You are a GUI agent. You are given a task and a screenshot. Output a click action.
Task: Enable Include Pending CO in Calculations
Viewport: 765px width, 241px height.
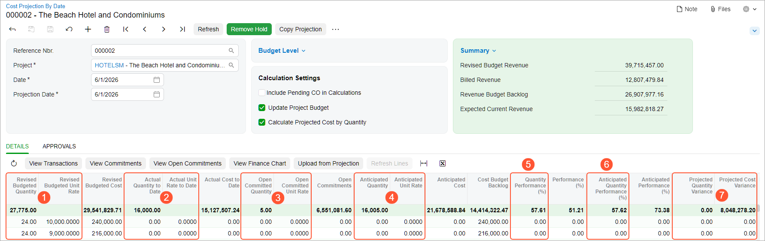[261, 93]
